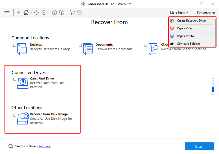Click the vertical scrollbar thumb
The image size is (219, 154).
213,90
